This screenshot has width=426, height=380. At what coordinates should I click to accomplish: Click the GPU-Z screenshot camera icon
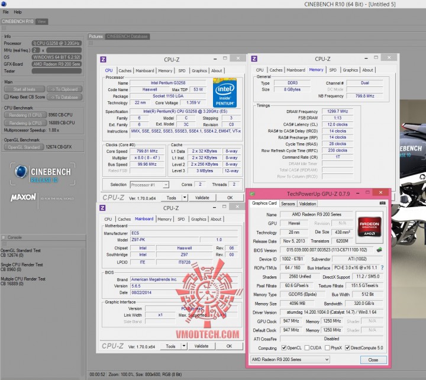tap(383, 203)
